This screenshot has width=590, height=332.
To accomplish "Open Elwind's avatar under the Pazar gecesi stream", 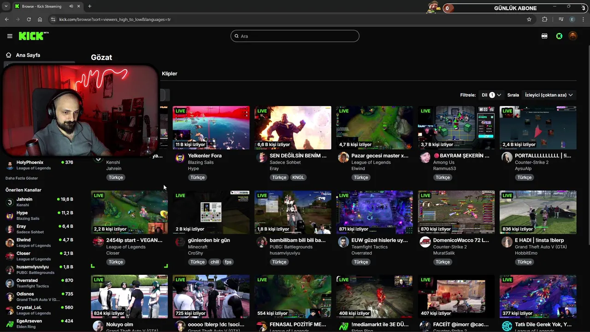I will pos(343,157).
